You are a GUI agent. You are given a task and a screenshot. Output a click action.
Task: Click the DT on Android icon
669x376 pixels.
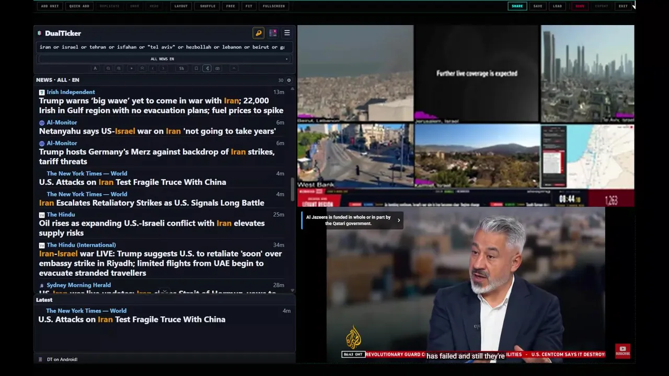tap(41, 359)
